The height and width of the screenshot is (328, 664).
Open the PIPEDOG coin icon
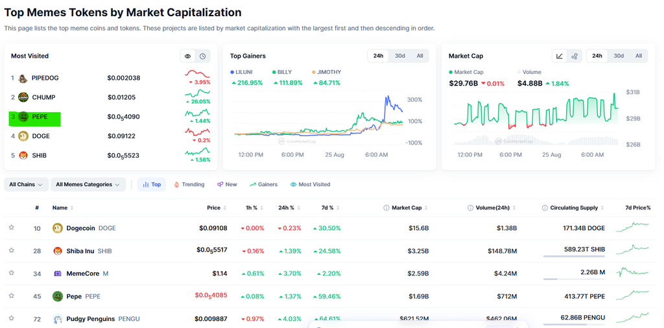23,78
